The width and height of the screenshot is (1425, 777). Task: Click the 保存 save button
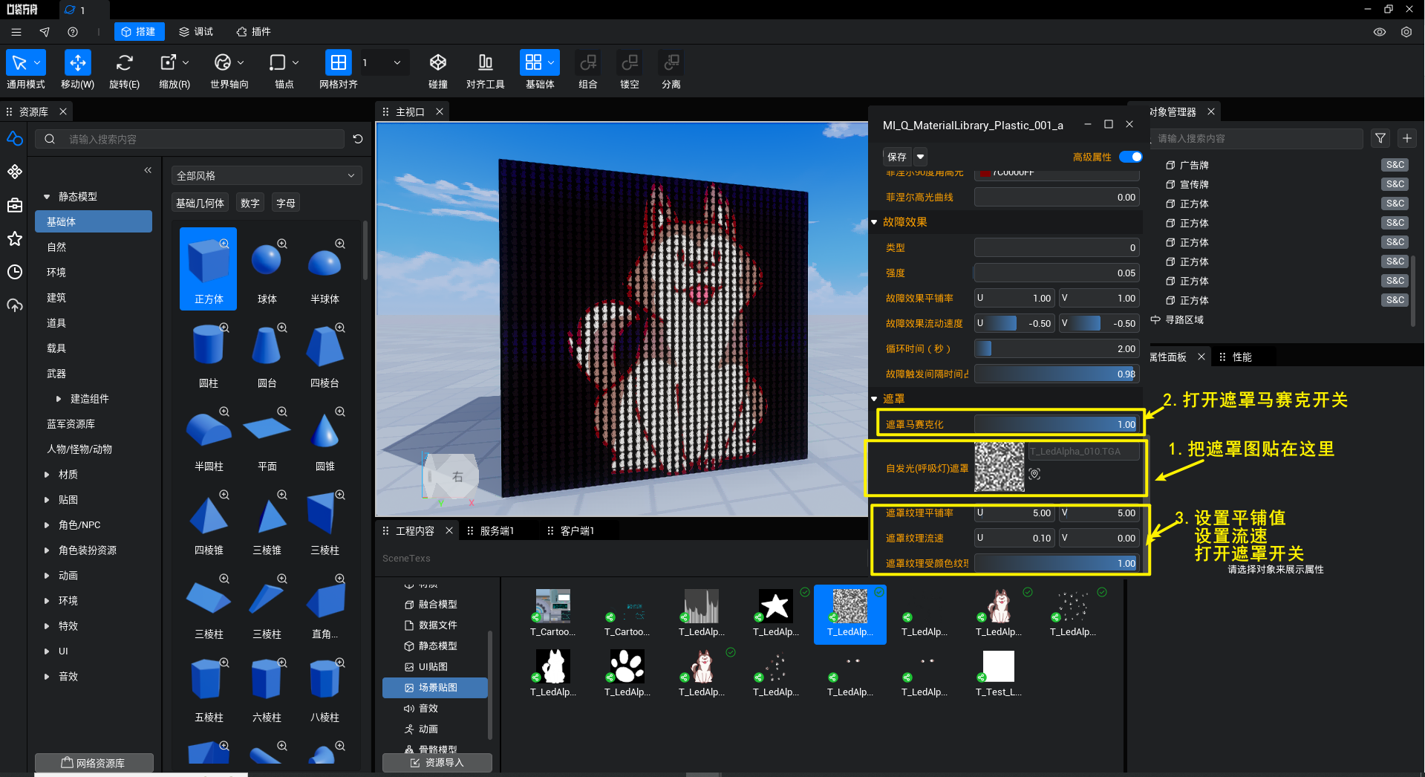point(897,157)
